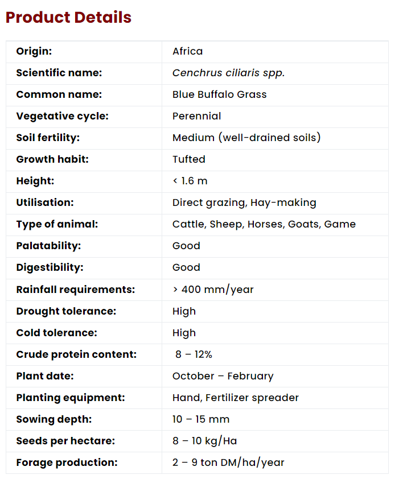The width and height of the screenshot is (399, 479).
Task: Click the Palatability row's Good value
Action: [x=186, y=246]
